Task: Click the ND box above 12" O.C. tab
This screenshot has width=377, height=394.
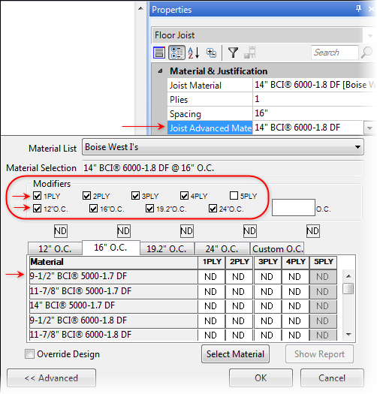Action: click(x=61, y=230)
